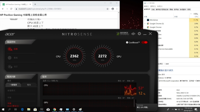The image size is (200, 112).
Task: Open Settings gear on the taskbar
Action: [x=74, y=109]
